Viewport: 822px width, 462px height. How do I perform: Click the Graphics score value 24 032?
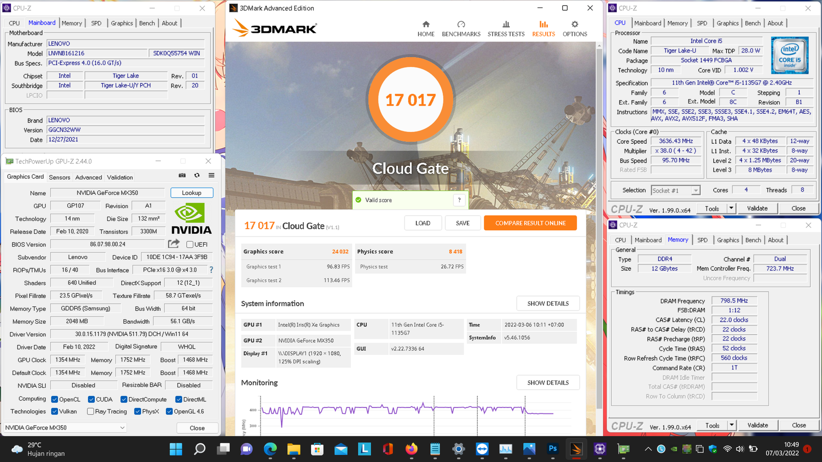[340, 252]
